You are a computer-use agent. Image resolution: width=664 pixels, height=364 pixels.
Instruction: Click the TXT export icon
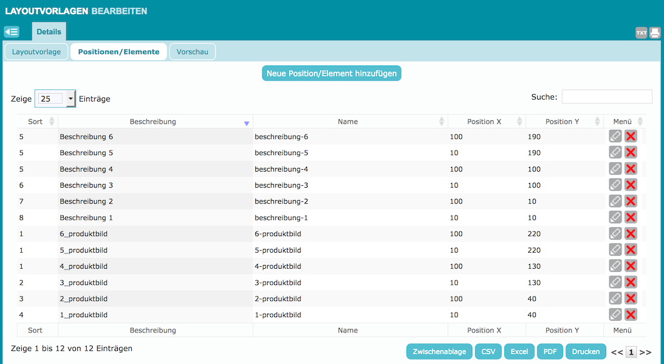[641, 33]
